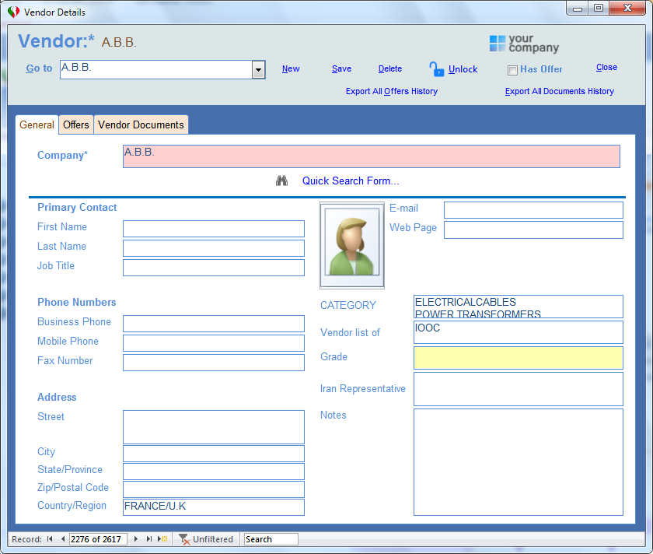Viewport: 653px width, 554px height.
Task: Click the Notes text area
Action: [x=519, y=462]
